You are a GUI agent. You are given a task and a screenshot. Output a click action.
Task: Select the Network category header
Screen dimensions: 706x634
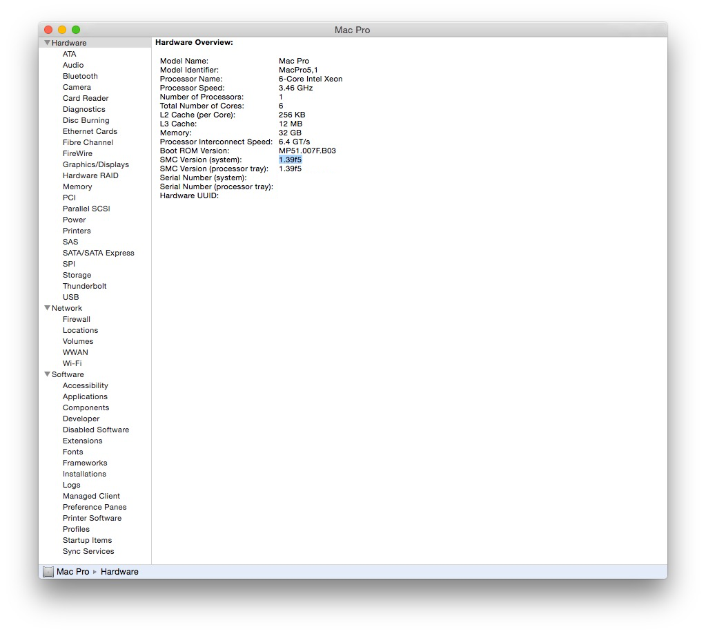[67, 308]
